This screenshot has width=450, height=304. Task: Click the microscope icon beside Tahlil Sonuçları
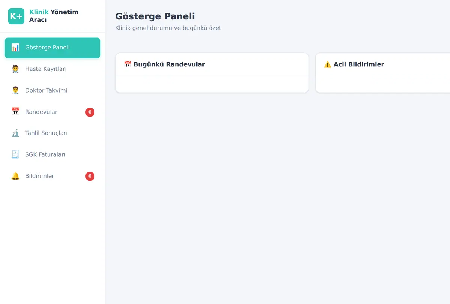tap(15, 133)
